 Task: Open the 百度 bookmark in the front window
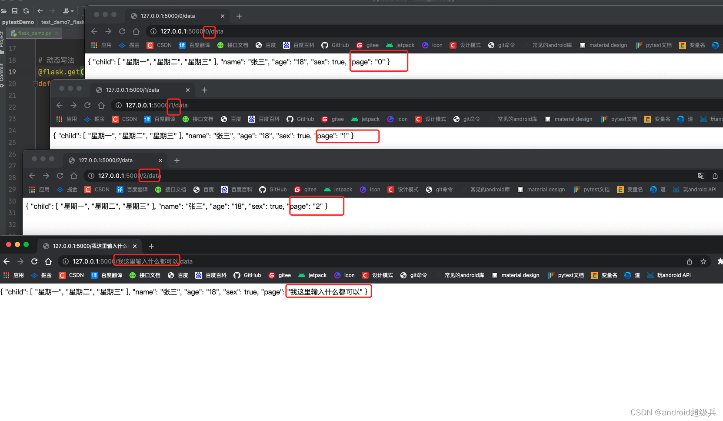click(178, 275)
